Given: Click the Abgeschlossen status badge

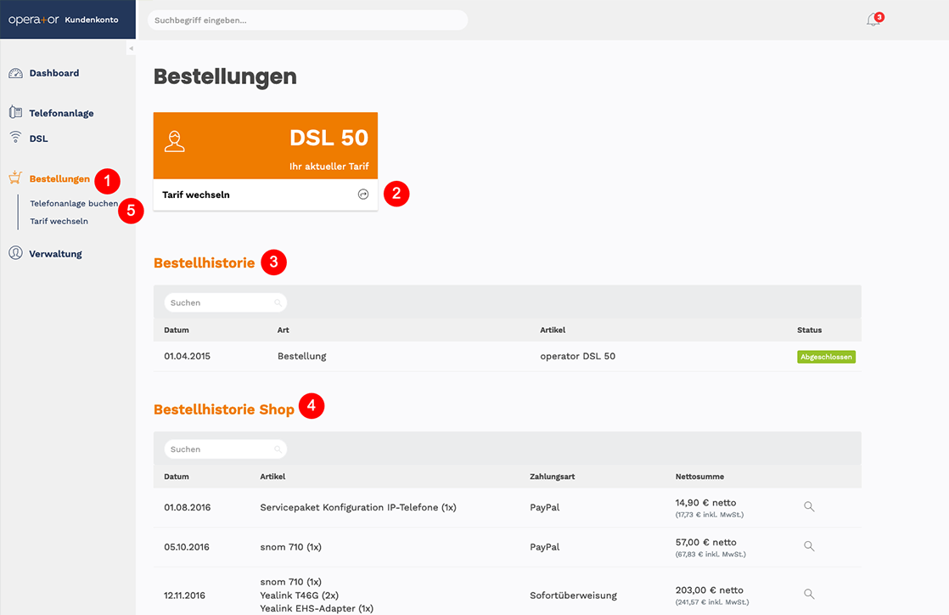Looking at the screenshot, I should [x=826, y=357].
